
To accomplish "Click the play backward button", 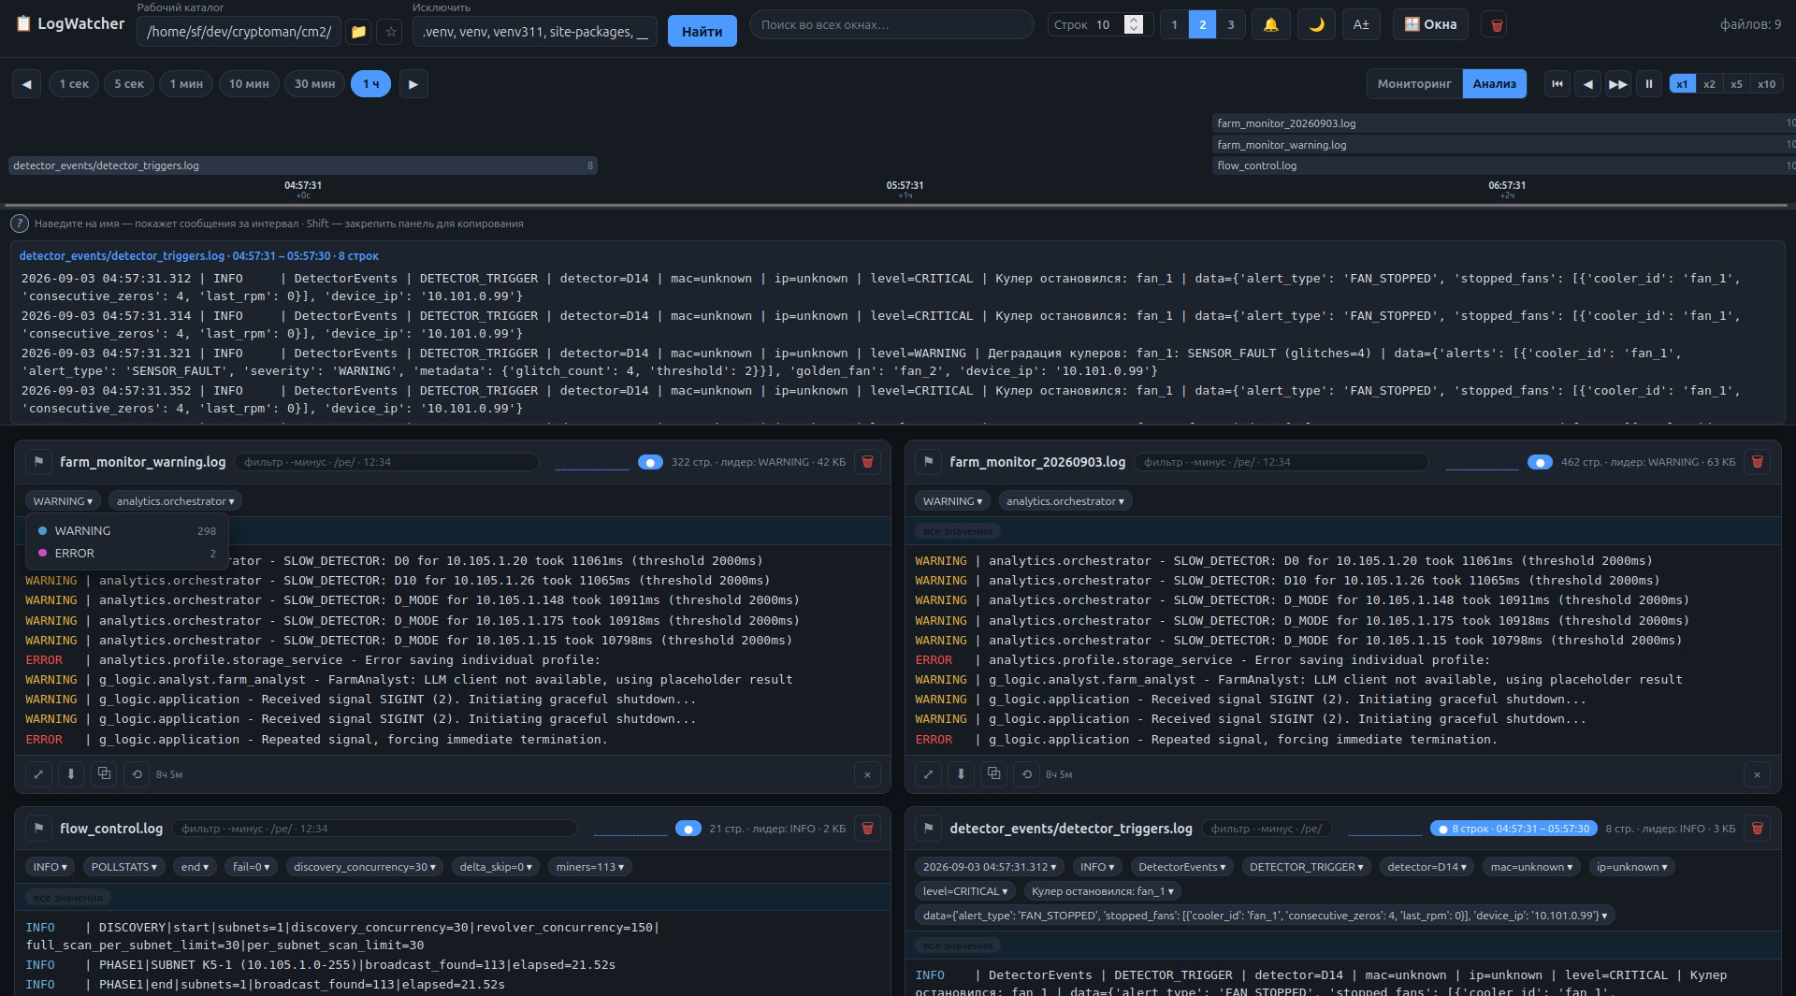I will click(x=1587, y=84).
